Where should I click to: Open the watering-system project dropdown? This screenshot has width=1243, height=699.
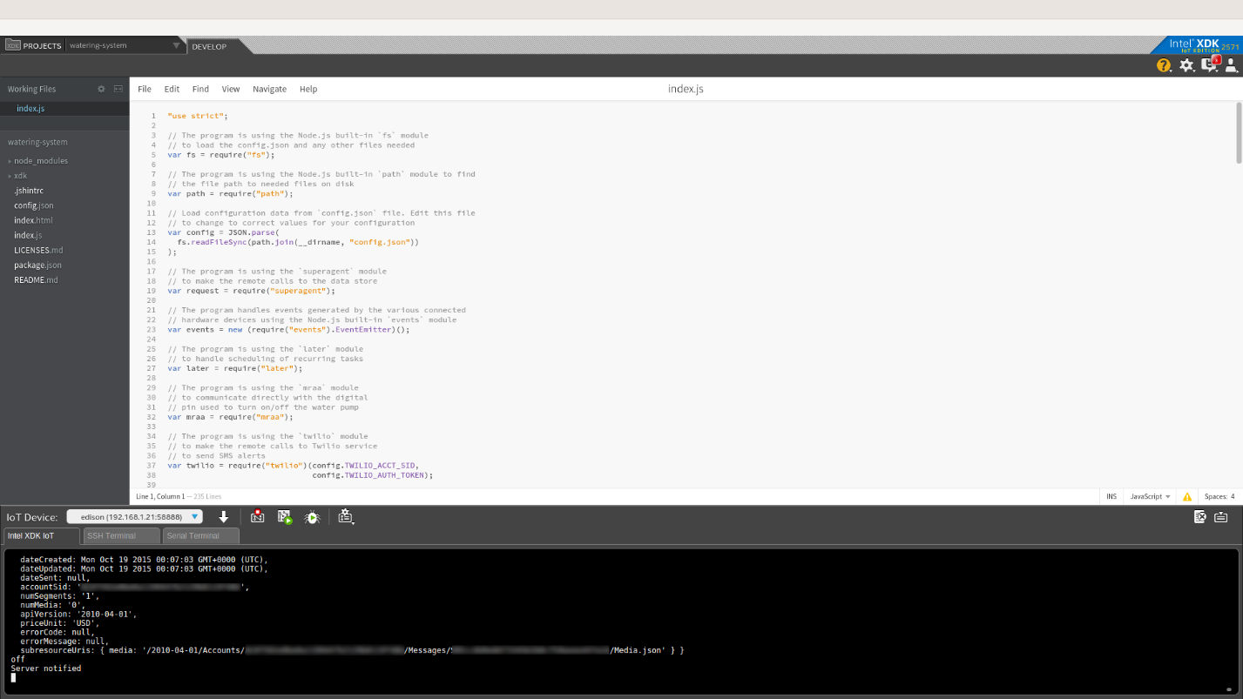(x=125, y=45)
